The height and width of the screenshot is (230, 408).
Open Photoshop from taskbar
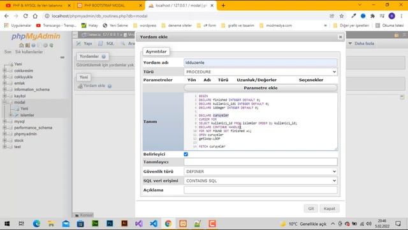click(110, 224)
